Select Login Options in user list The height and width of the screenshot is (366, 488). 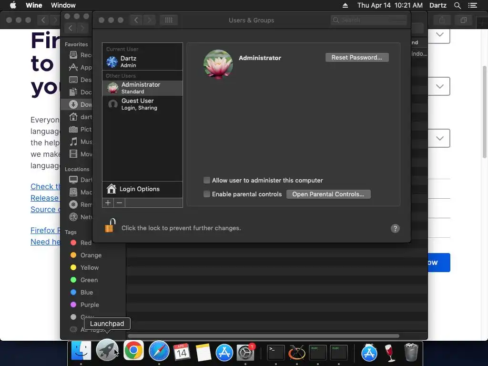(142, 189)
